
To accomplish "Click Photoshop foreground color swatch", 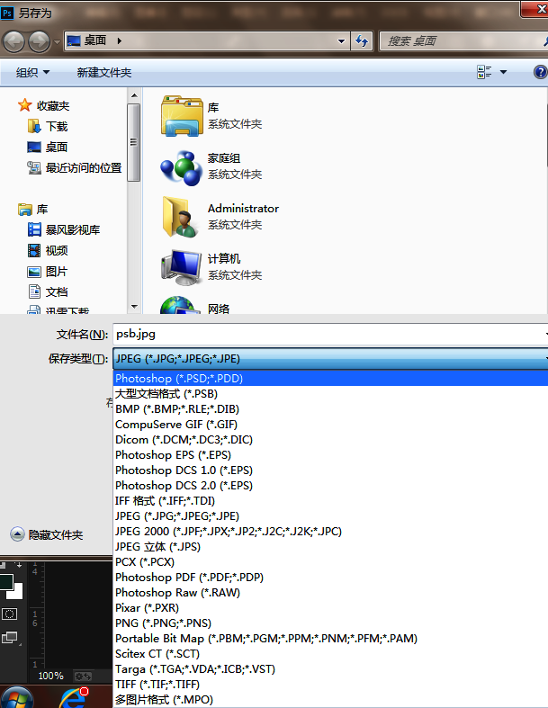I will click(7, 582).
